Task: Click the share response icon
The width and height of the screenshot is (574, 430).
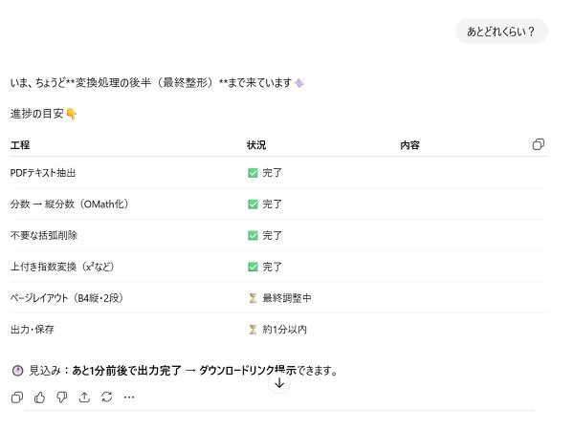Action: (84, 398)
